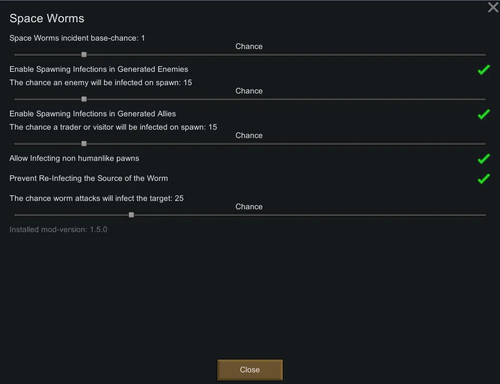Screen dimensions: 500x384
Task: Click the 'enemy will be infected on spawn: 15' label
Action: (x=101, y=83)
